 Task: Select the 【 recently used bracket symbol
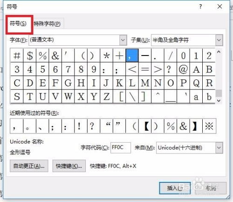tap(145, 126)
